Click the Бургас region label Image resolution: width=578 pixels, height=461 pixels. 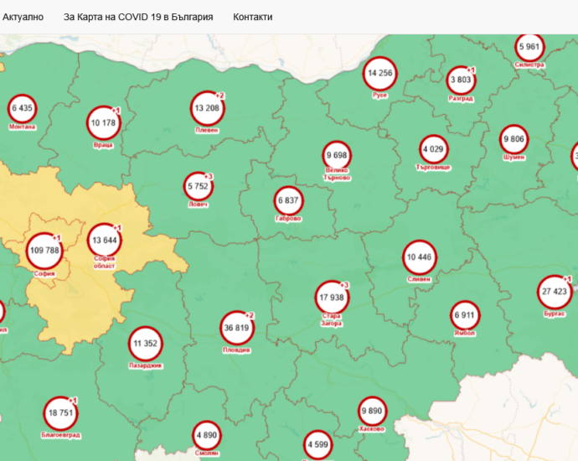(x=555, y=313)
